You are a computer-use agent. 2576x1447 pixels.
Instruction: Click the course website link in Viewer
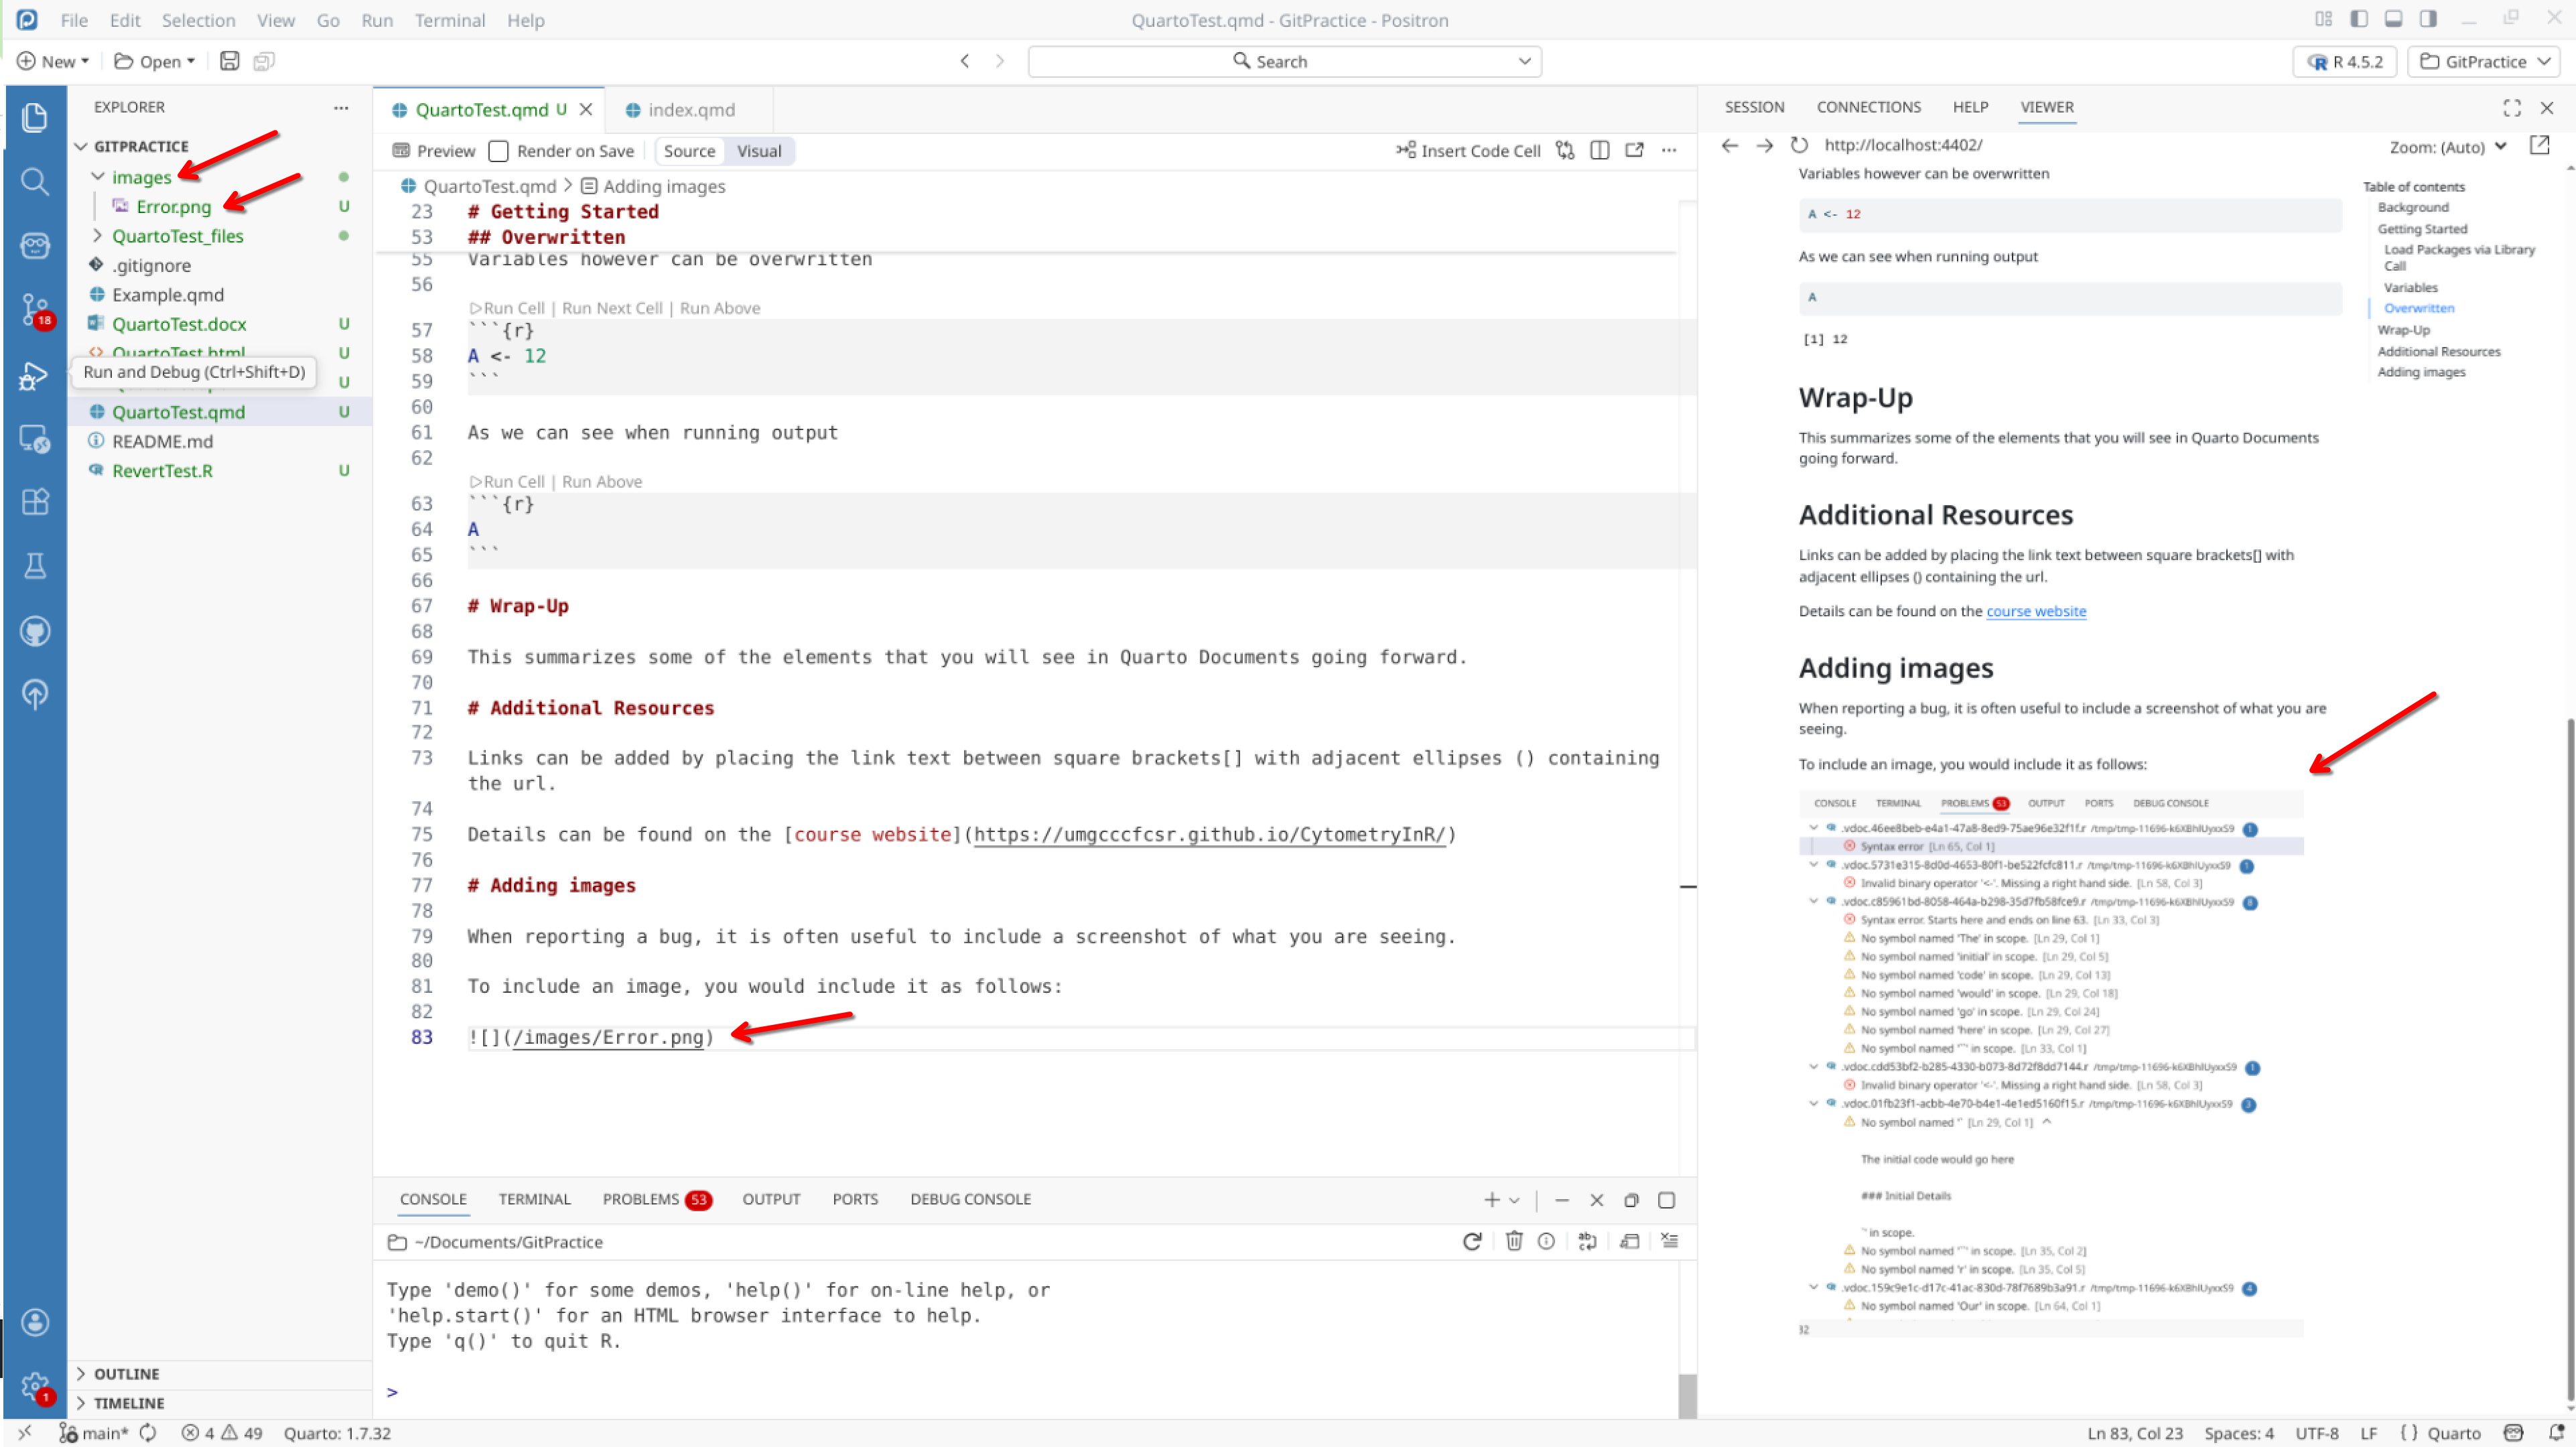click(2035, 611)
